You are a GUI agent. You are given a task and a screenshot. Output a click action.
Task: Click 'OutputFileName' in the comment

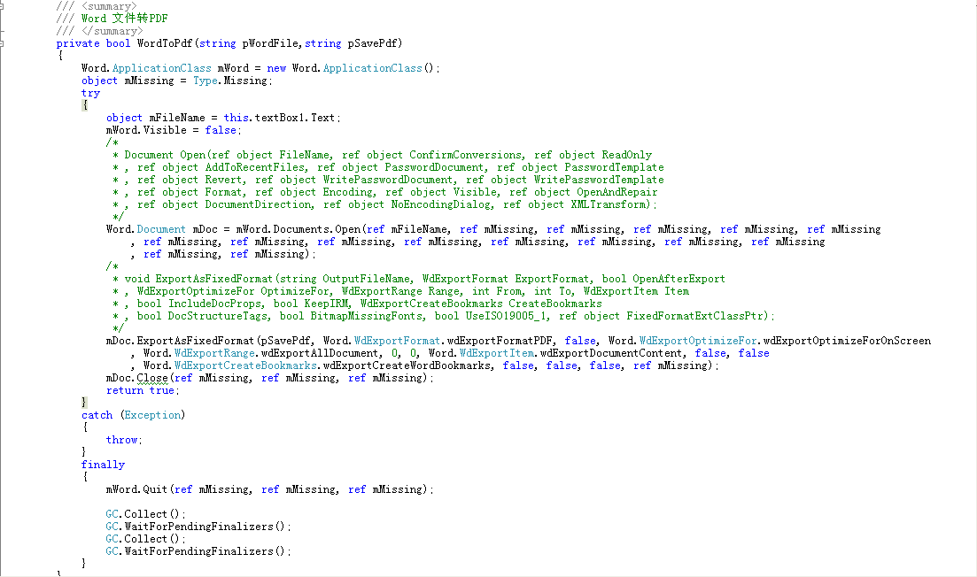click(367, 279)
